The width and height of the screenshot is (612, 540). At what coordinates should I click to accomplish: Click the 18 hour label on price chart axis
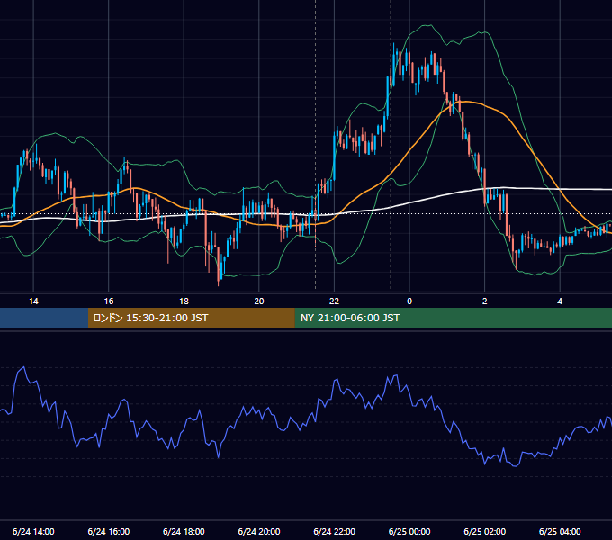pos(184,301)
